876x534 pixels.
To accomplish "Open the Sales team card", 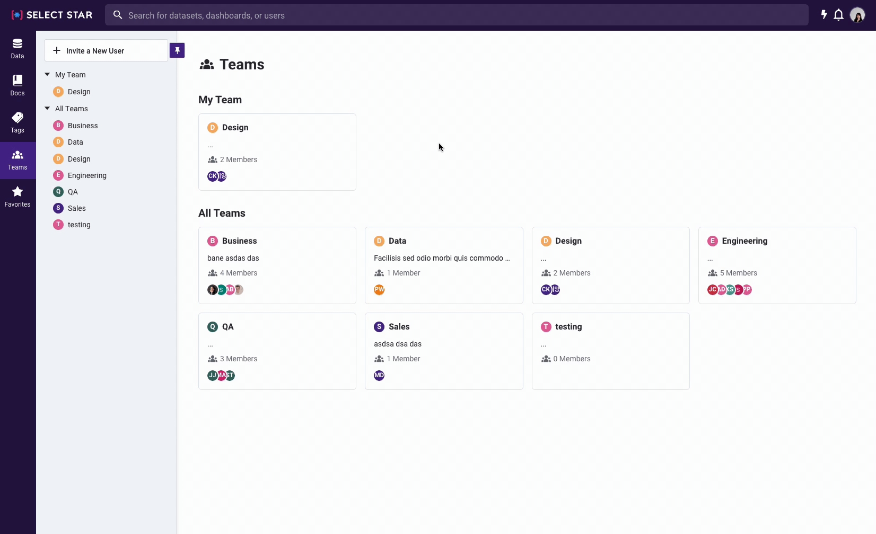I will [443, 351].
